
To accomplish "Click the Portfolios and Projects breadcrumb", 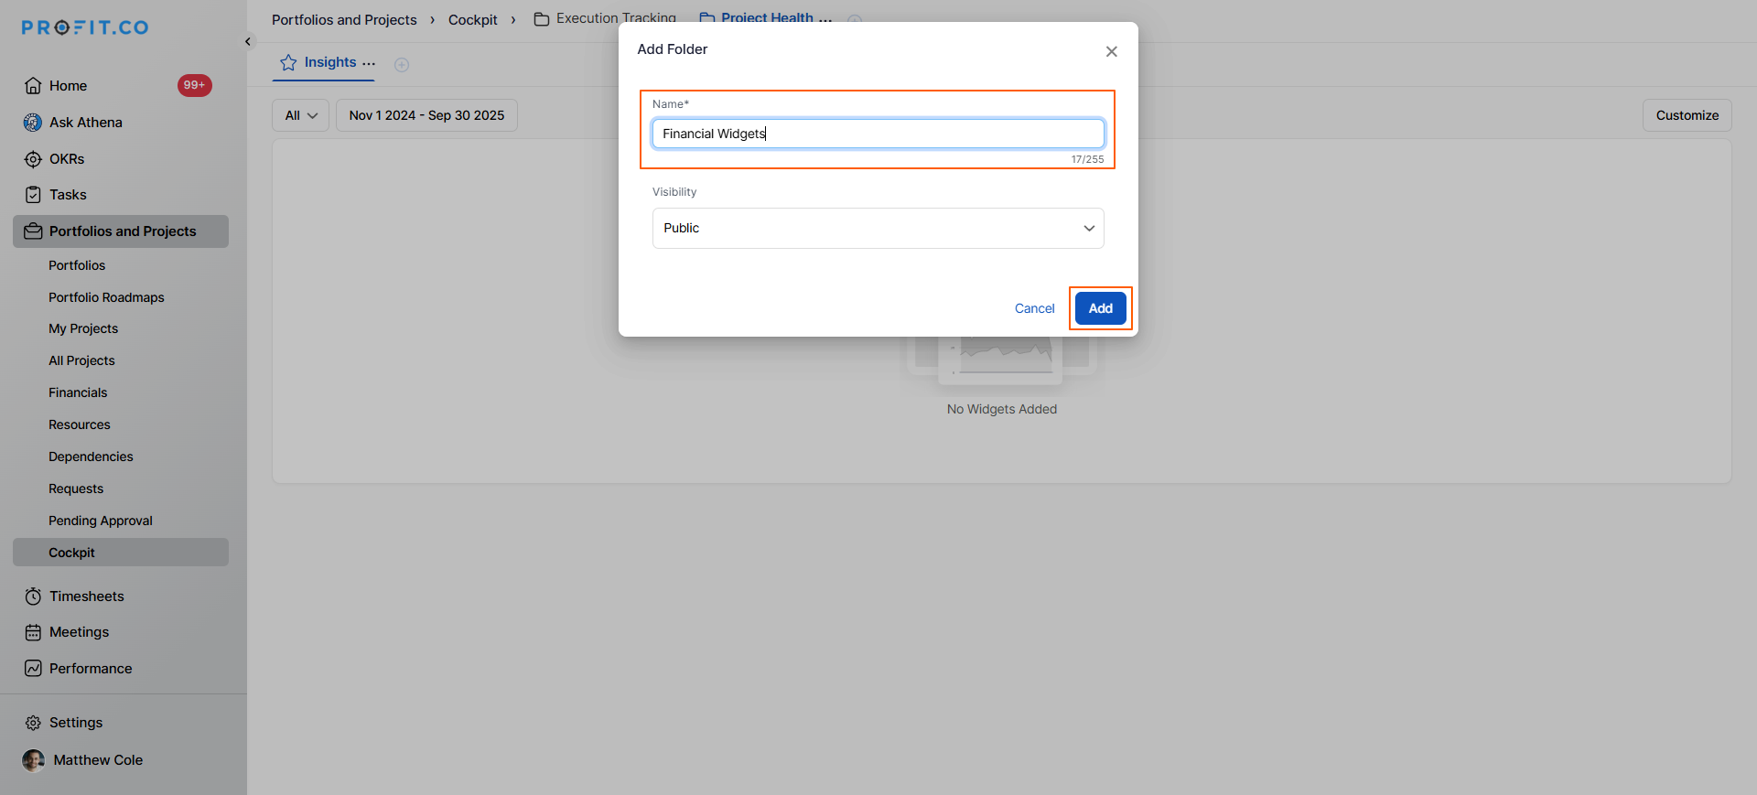I will (344, 20).
